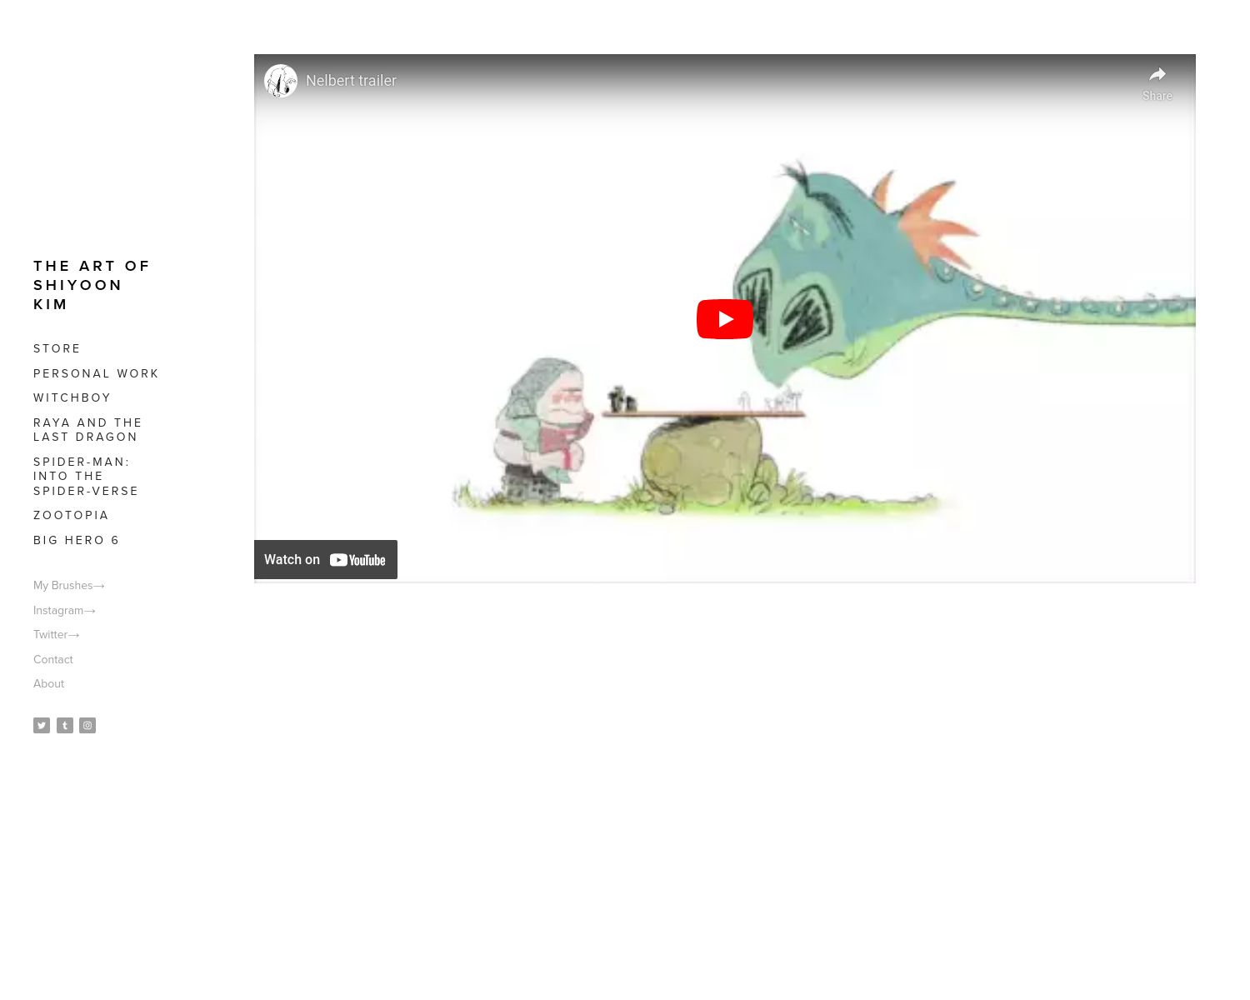Open the Store menu item
Viewport: 1250px width, 1000px height.
[x=57, y=349]
